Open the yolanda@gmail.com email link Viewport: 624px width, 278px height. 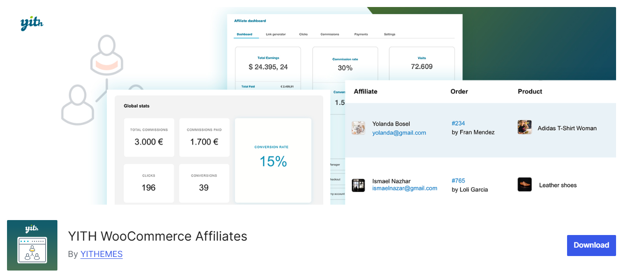[399, 133]
